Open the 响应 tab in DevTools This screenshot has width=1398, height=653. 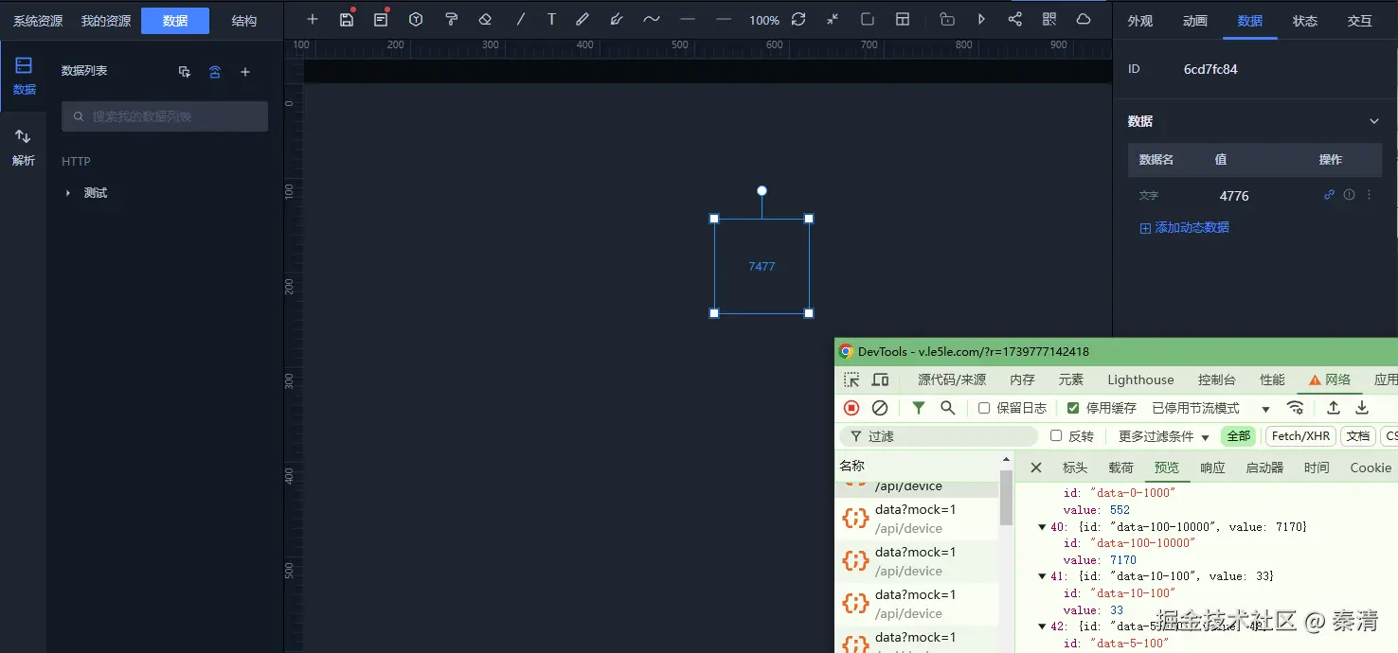[1212, 468]
